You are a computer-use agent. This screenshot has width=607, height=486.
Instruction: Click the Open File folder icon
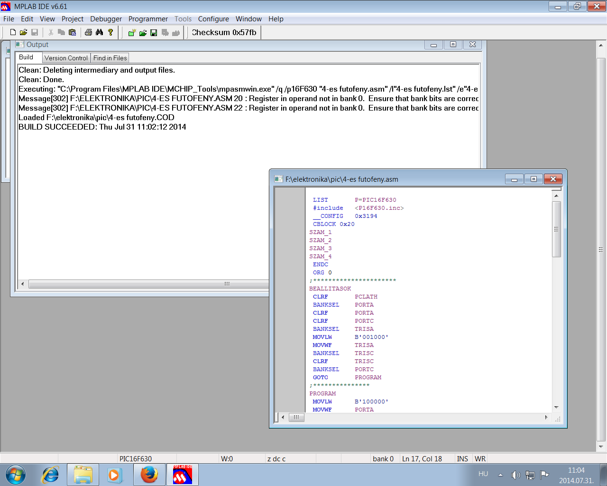click(x=23, y=32)
